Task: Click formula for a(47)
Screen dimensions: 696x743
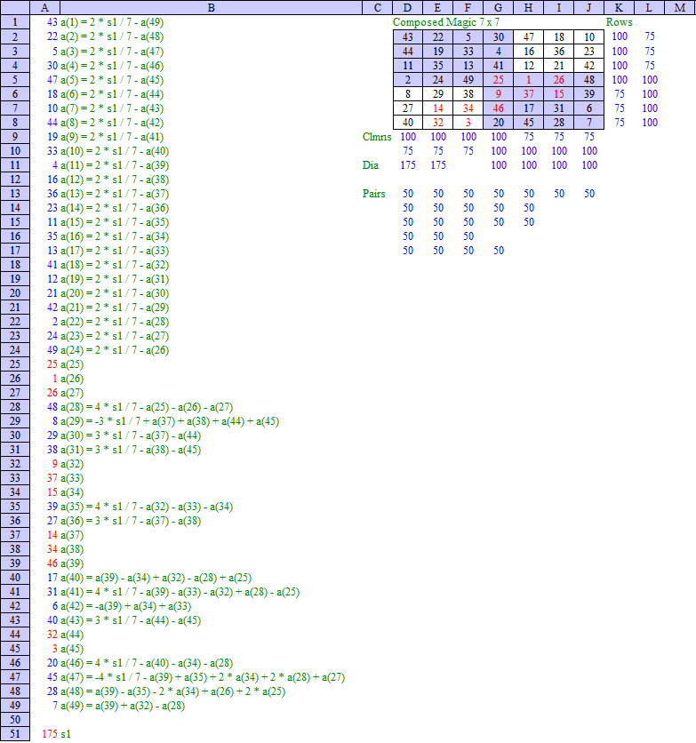Action: point(203,676)
